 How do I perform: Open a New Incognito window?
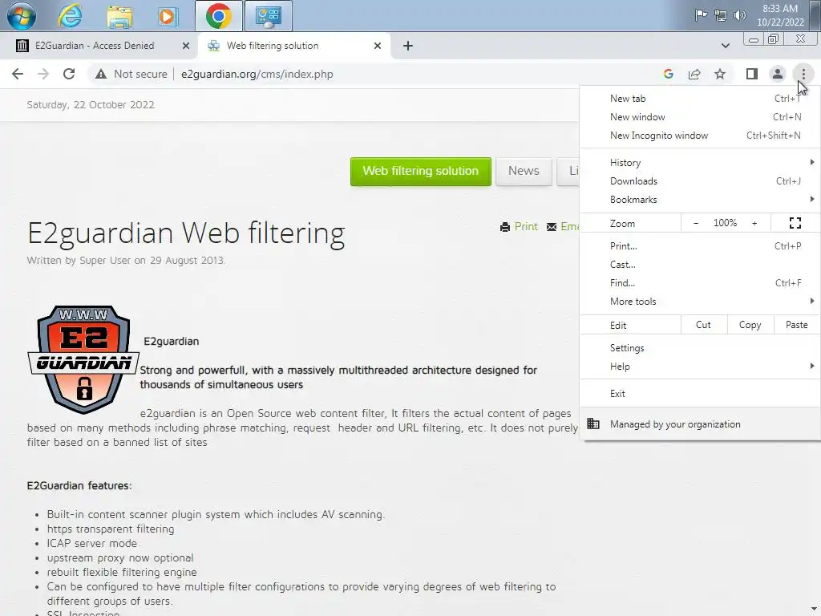pyautogui.click(x=700, y=135)
